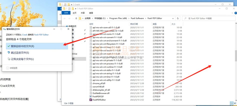This screenshot has width=237, height=106.
Task: Click the d3dcompiler_47.dll file icon
Action: pyautogui.click(x=91, y=90)
